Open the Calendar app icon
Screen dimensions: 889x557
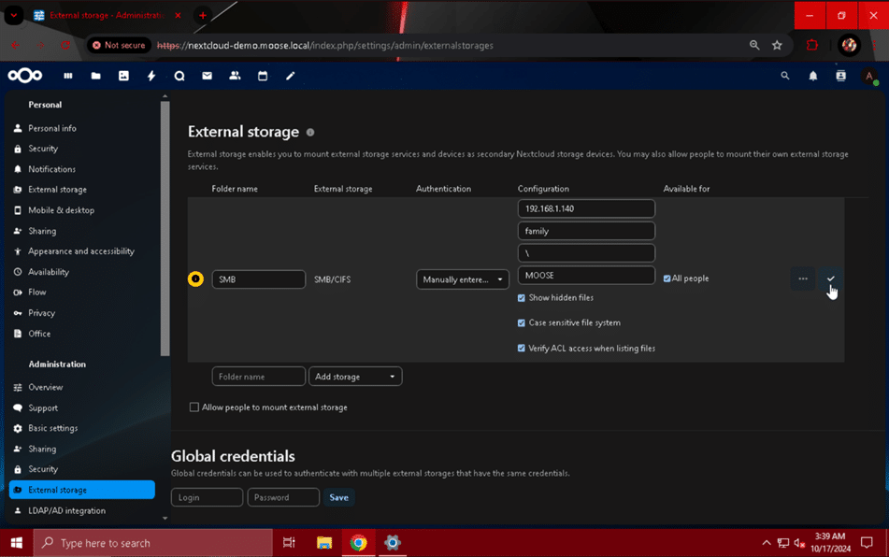263,76
